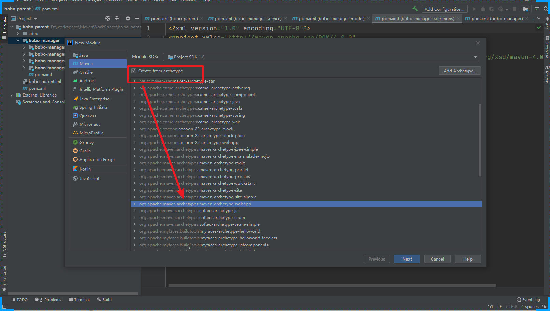Expand softeu-archetype-jsf entry
The image size is (550, 311).
134,211
